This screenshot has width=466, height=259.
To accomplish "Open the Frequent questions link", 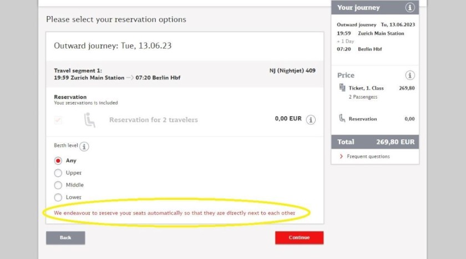I will point(368,157).
